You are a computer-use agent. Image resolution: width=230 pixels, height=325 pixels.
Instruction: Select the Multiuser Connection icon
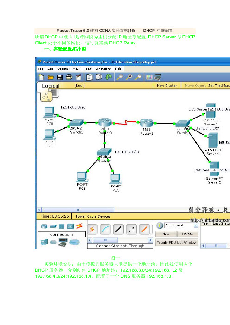tap(74, 242)
